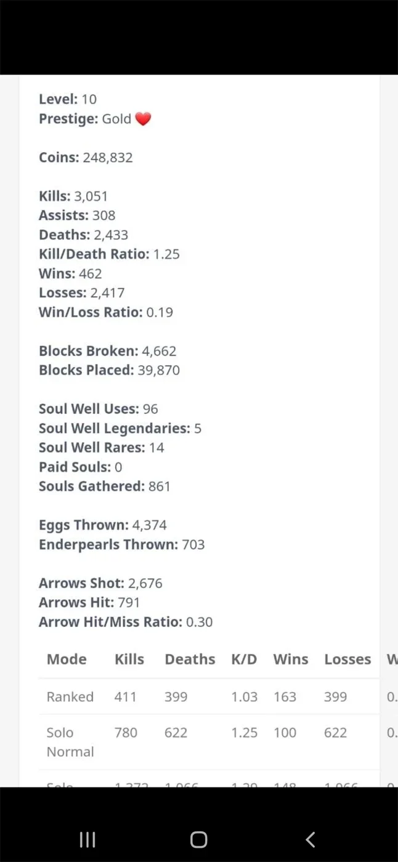This screenshot has height=862, width=398.
Task: Click the Soul Well Legendaries line
Action: (x=120, y=428)
